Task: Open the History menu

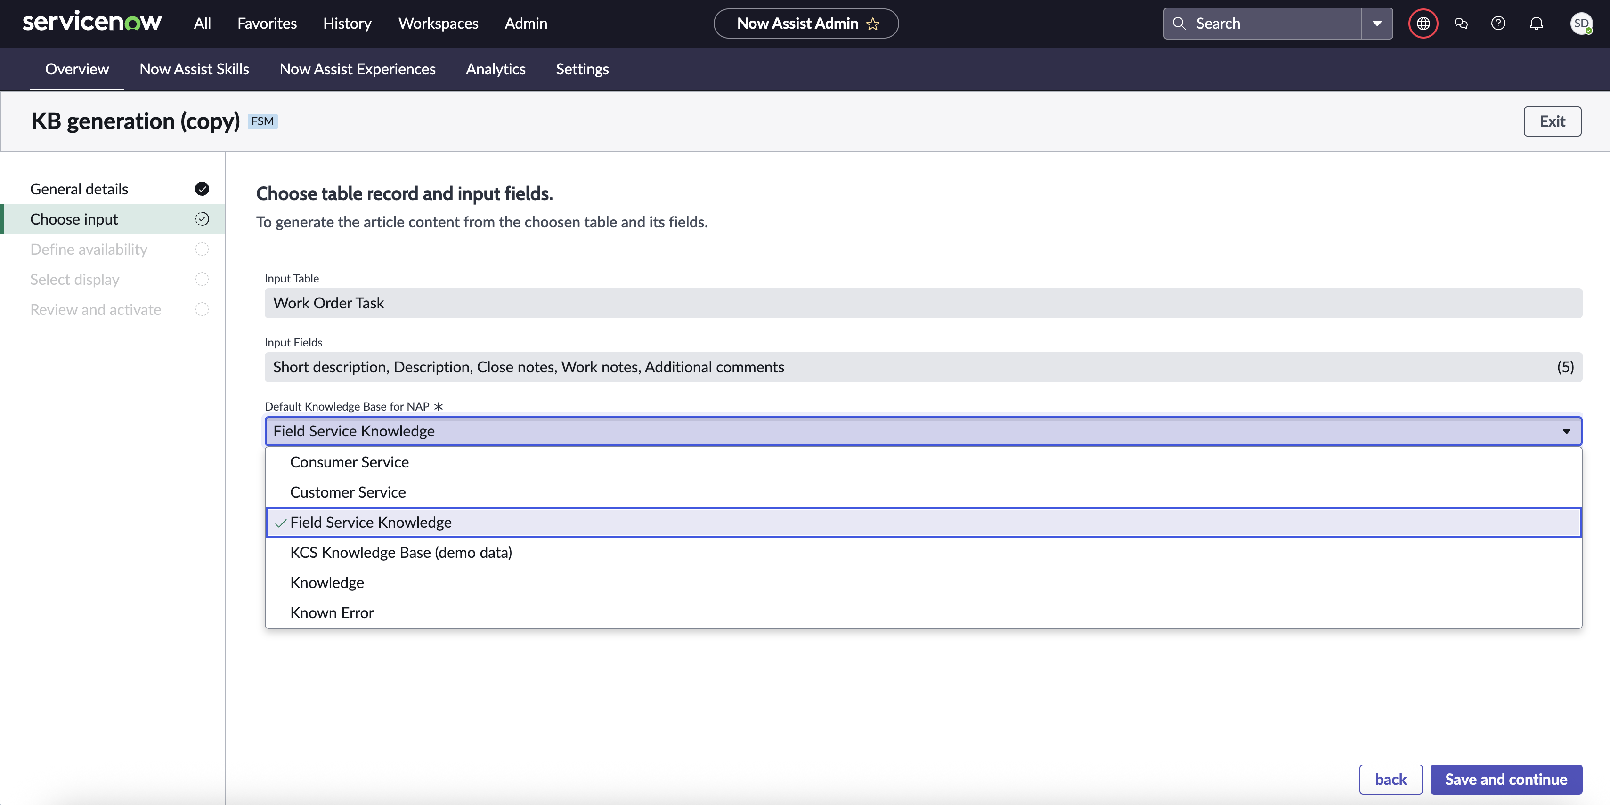Action: point(347,24)
